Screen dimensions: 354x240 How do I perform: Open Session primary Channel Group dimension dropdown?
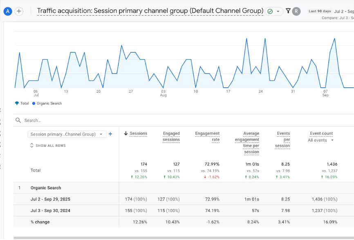click(67, 134)
